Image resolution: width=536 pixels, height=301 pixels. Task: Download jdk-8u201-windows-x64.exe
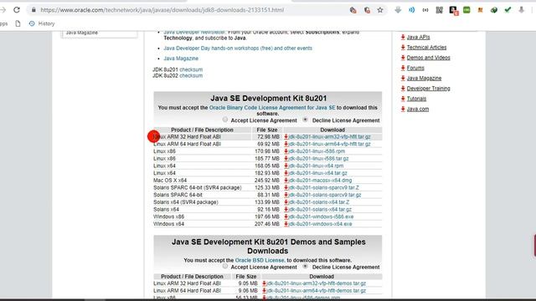pos(320,224)
